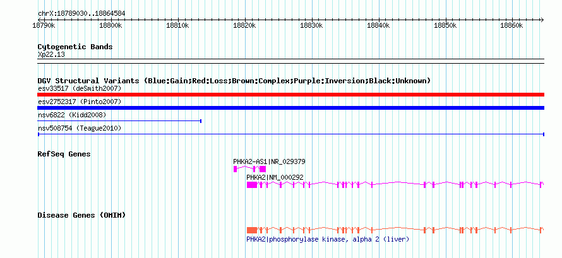Screen dimensions: 562x258
Task: Select the 18800k ruler tick label
Action: pos(112,26)
